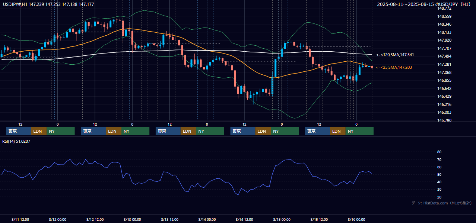This screenshot has height=223, width=476.
Task: Select the 8/15 00:00 time label
Action: tap(282, 219)
